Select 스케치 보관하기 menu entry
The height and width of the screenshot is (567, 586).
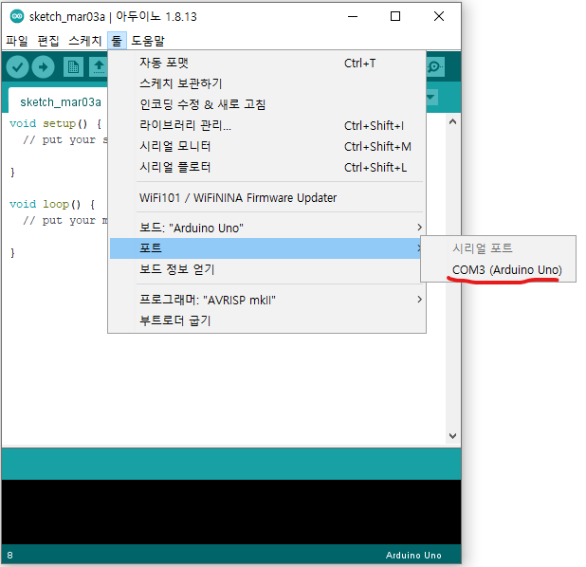tap(266, 83)
